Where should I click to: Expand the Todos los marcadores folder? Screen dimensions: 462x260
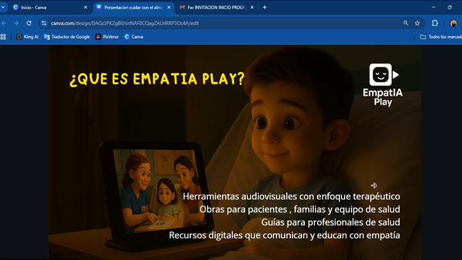(440, 37)
